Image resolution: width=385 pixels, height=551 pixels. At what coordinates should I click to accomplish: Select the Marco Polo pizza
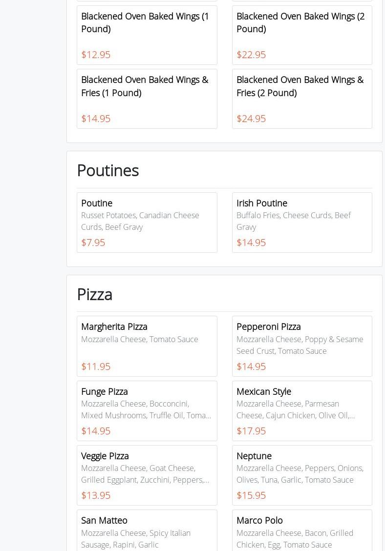[302, 532]
